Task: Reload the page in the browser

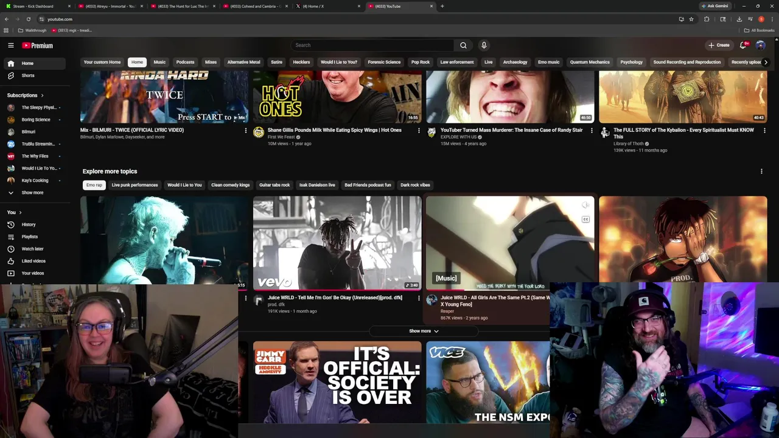Action: pyautogui.click(x=28, y=19)
